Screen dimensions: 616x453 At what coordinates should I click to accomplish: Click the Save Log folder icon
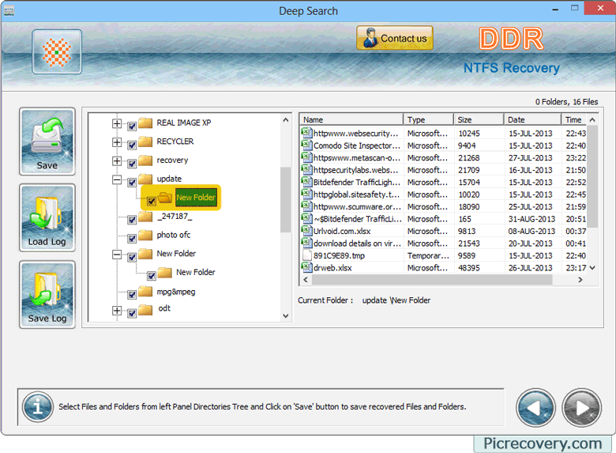click(x=47, y=295)
